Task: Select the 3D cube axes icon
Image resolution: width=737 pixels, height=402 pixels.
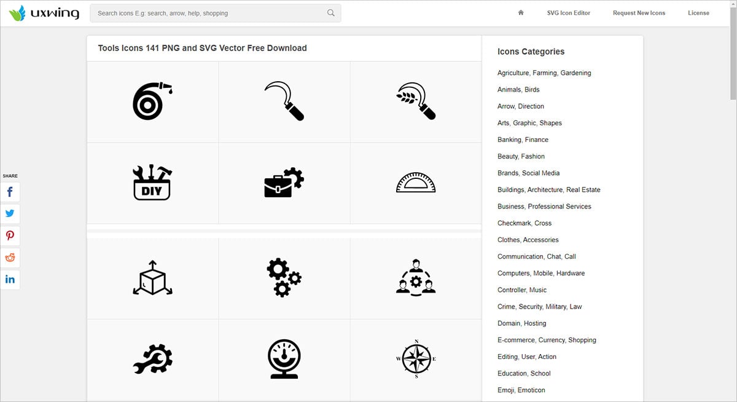Action: click(152, 278)
